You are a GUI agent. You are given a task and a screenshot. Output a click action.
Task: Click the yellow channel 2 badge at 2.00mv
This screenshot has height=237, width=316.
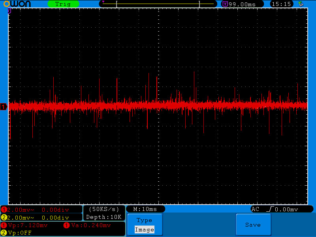point(4,218)
